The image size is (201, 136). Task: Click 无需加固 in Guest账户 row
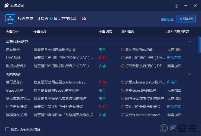click(x=174, y=90)
